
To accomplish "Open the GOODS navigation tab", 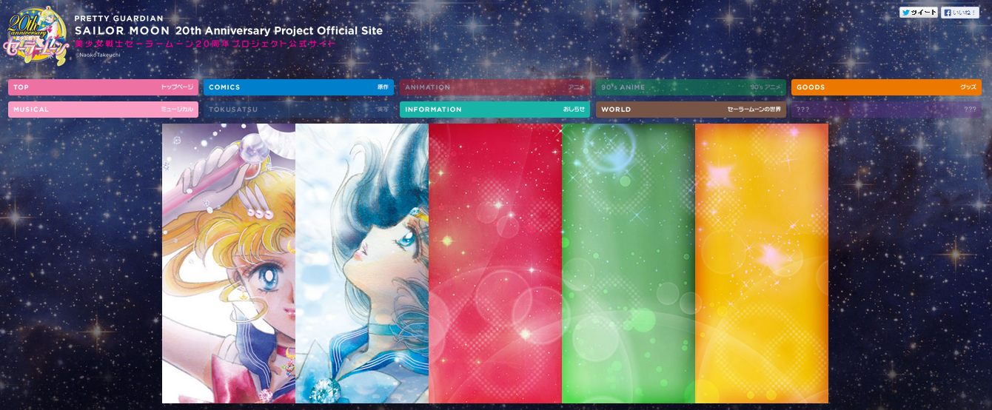I will click(886, 87).
